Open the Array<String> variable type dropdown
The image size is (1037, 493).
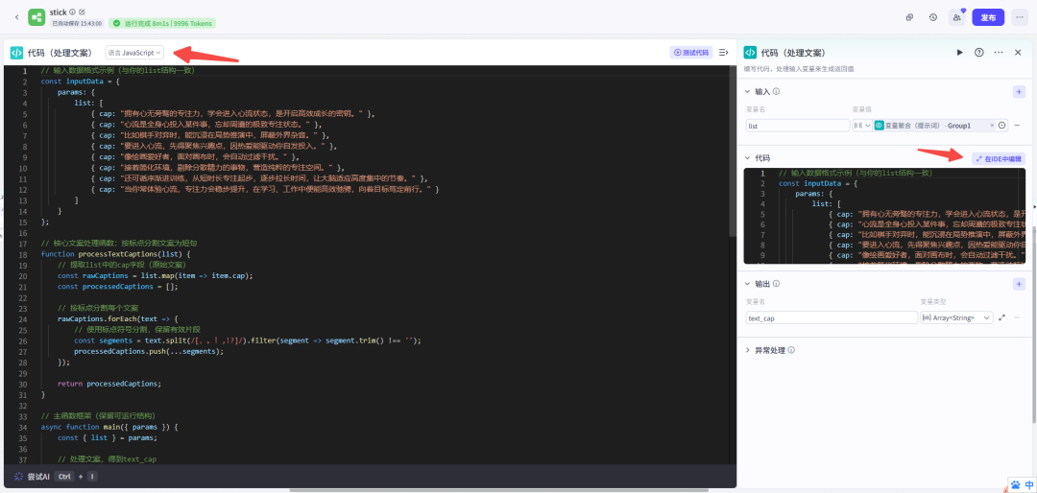[956, 317]
